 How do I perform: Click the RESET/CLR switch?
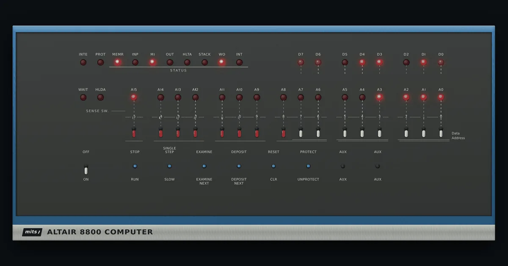(x=273, y=166)
